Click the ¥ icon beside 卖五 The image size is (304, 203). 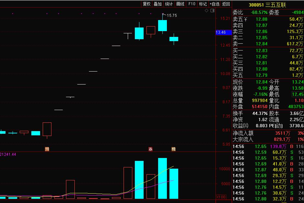245,19
